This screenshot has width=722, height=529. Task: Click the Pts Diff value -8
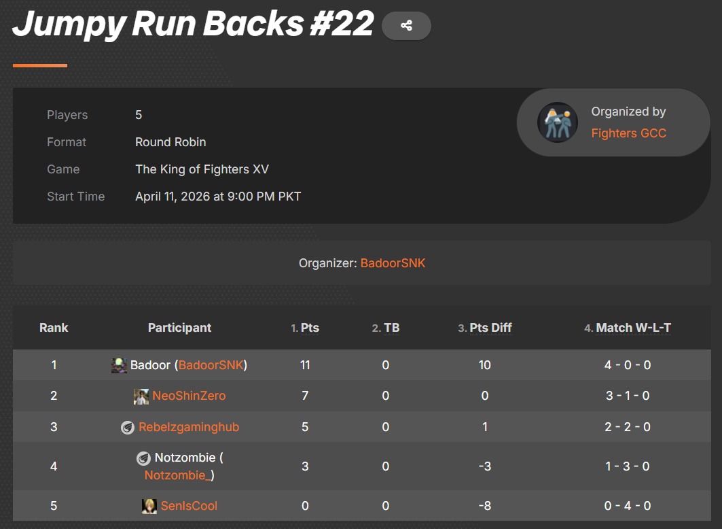coord(484,506)
